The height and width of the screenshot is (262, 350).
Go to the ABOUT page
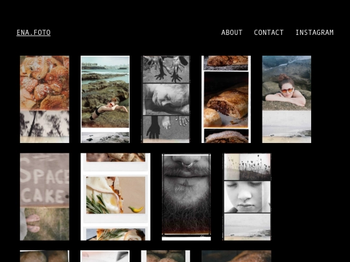coord(231,32)
